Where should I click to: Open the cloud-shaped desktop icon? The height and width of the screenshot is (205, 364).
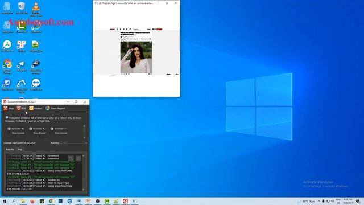coord(22,86)
